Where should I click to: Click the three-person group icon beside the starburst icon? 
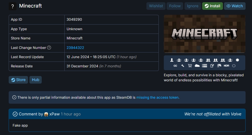coord(230,60)
